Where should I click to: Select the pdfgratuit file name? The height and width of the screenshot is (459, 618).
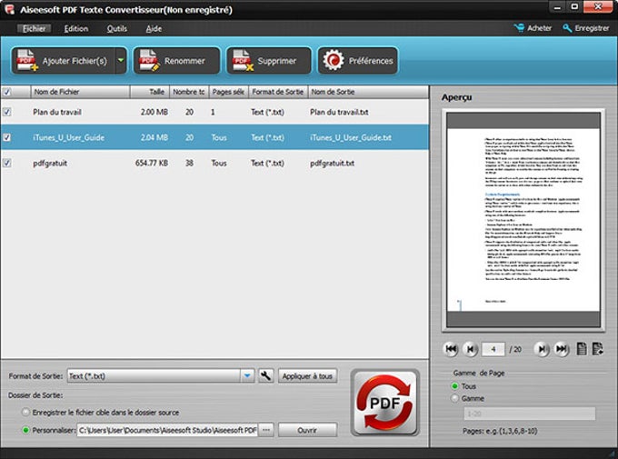50,164
